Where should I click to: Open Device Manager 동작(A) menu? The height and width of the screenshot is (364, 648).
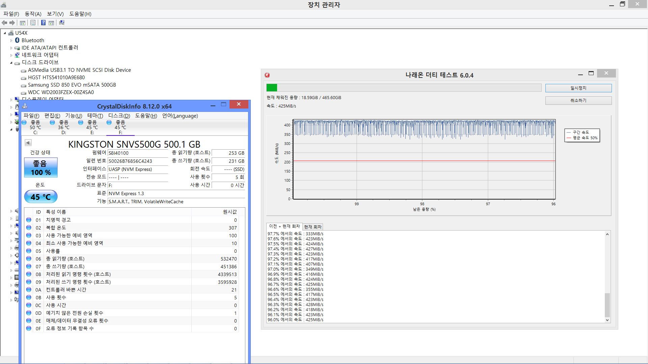(33, 14)
